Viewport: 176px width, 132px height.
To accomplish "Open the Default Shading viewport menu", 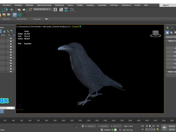I will point(60,26).
